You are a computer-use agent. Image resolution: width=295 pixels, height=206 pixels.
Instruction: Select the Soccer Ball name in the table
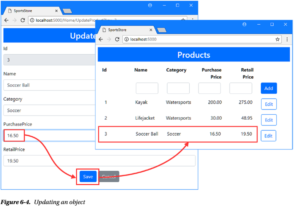pos(147,134)
